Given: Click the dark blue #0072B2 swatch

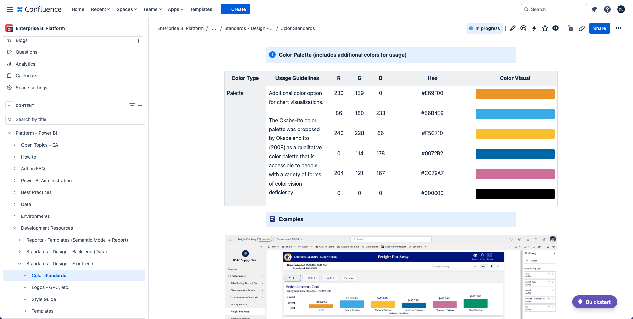Looking at the screenshot, I should (515, 154).
